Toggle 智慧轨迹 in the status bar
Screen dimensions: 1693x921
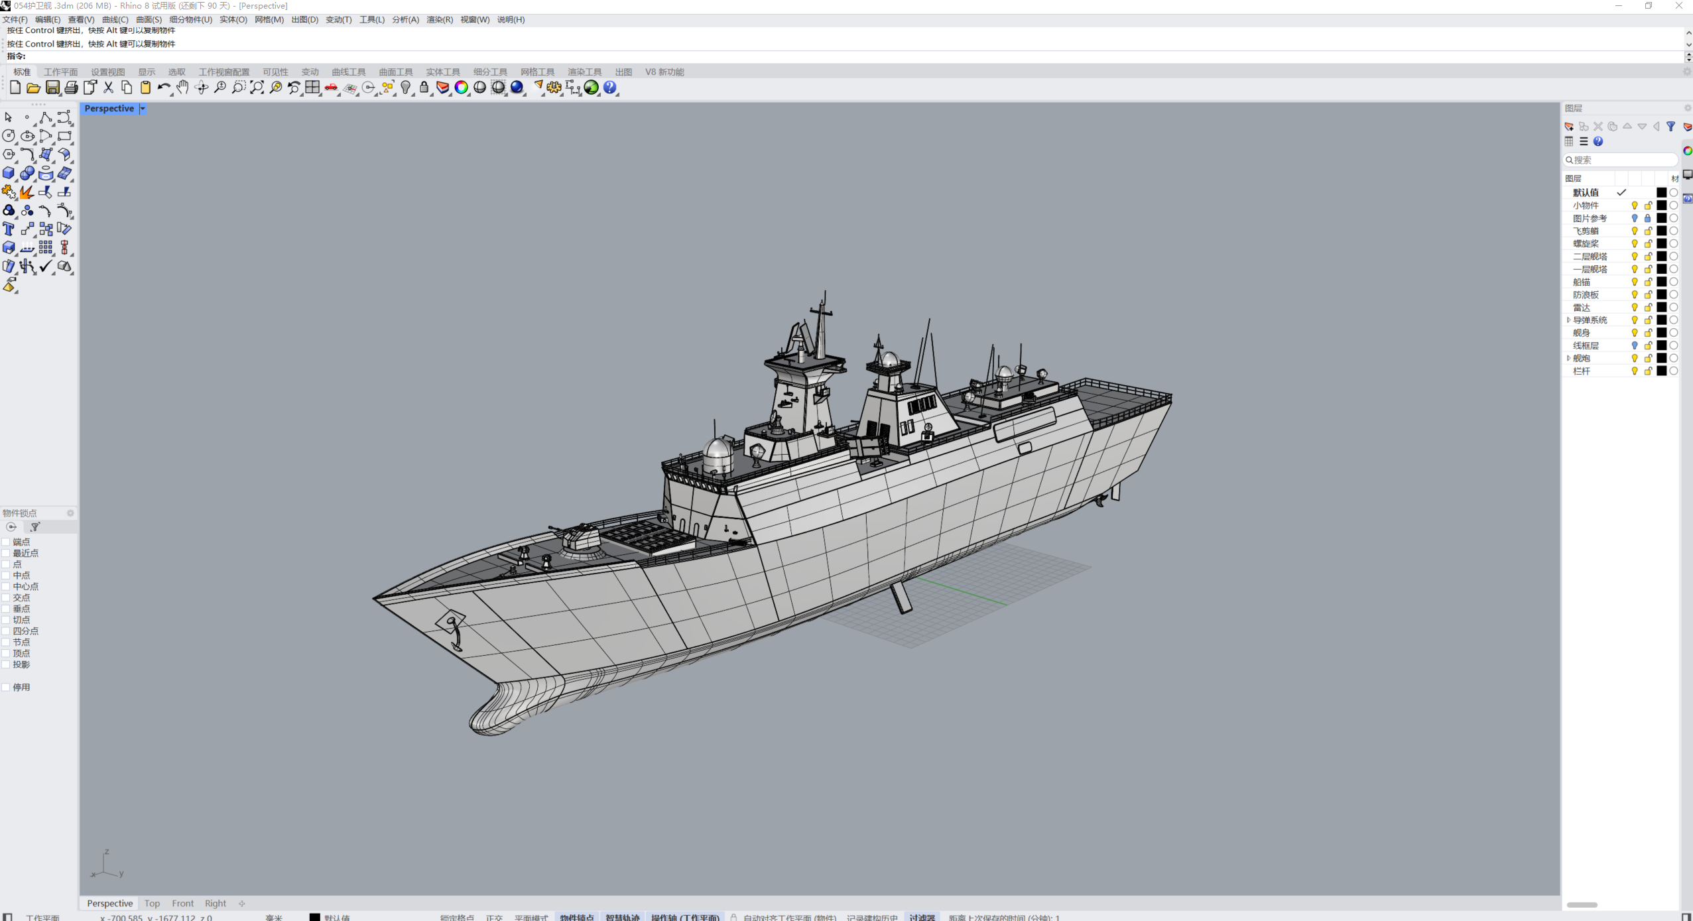tap(622, 917)
